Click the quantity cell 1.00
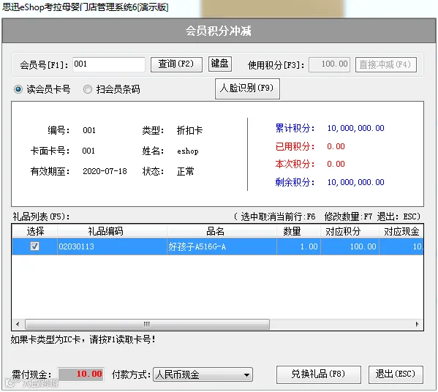The image size is (438, 392). (298, 246)
